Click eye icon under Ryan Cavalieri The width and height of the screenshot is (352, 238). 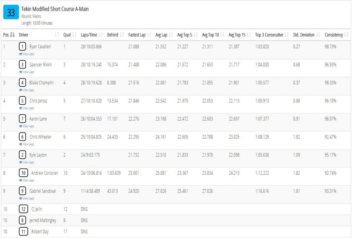(20, 54)
